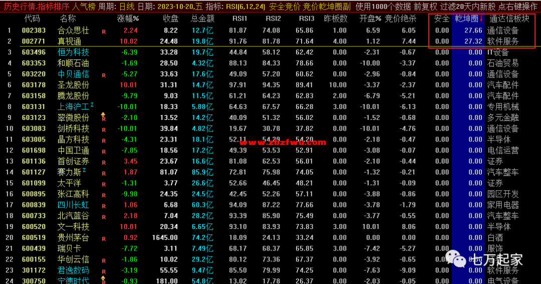Screen dimensions: 541x284
Task: Click the 文一科技 stock name
Action: coord(73,227)
